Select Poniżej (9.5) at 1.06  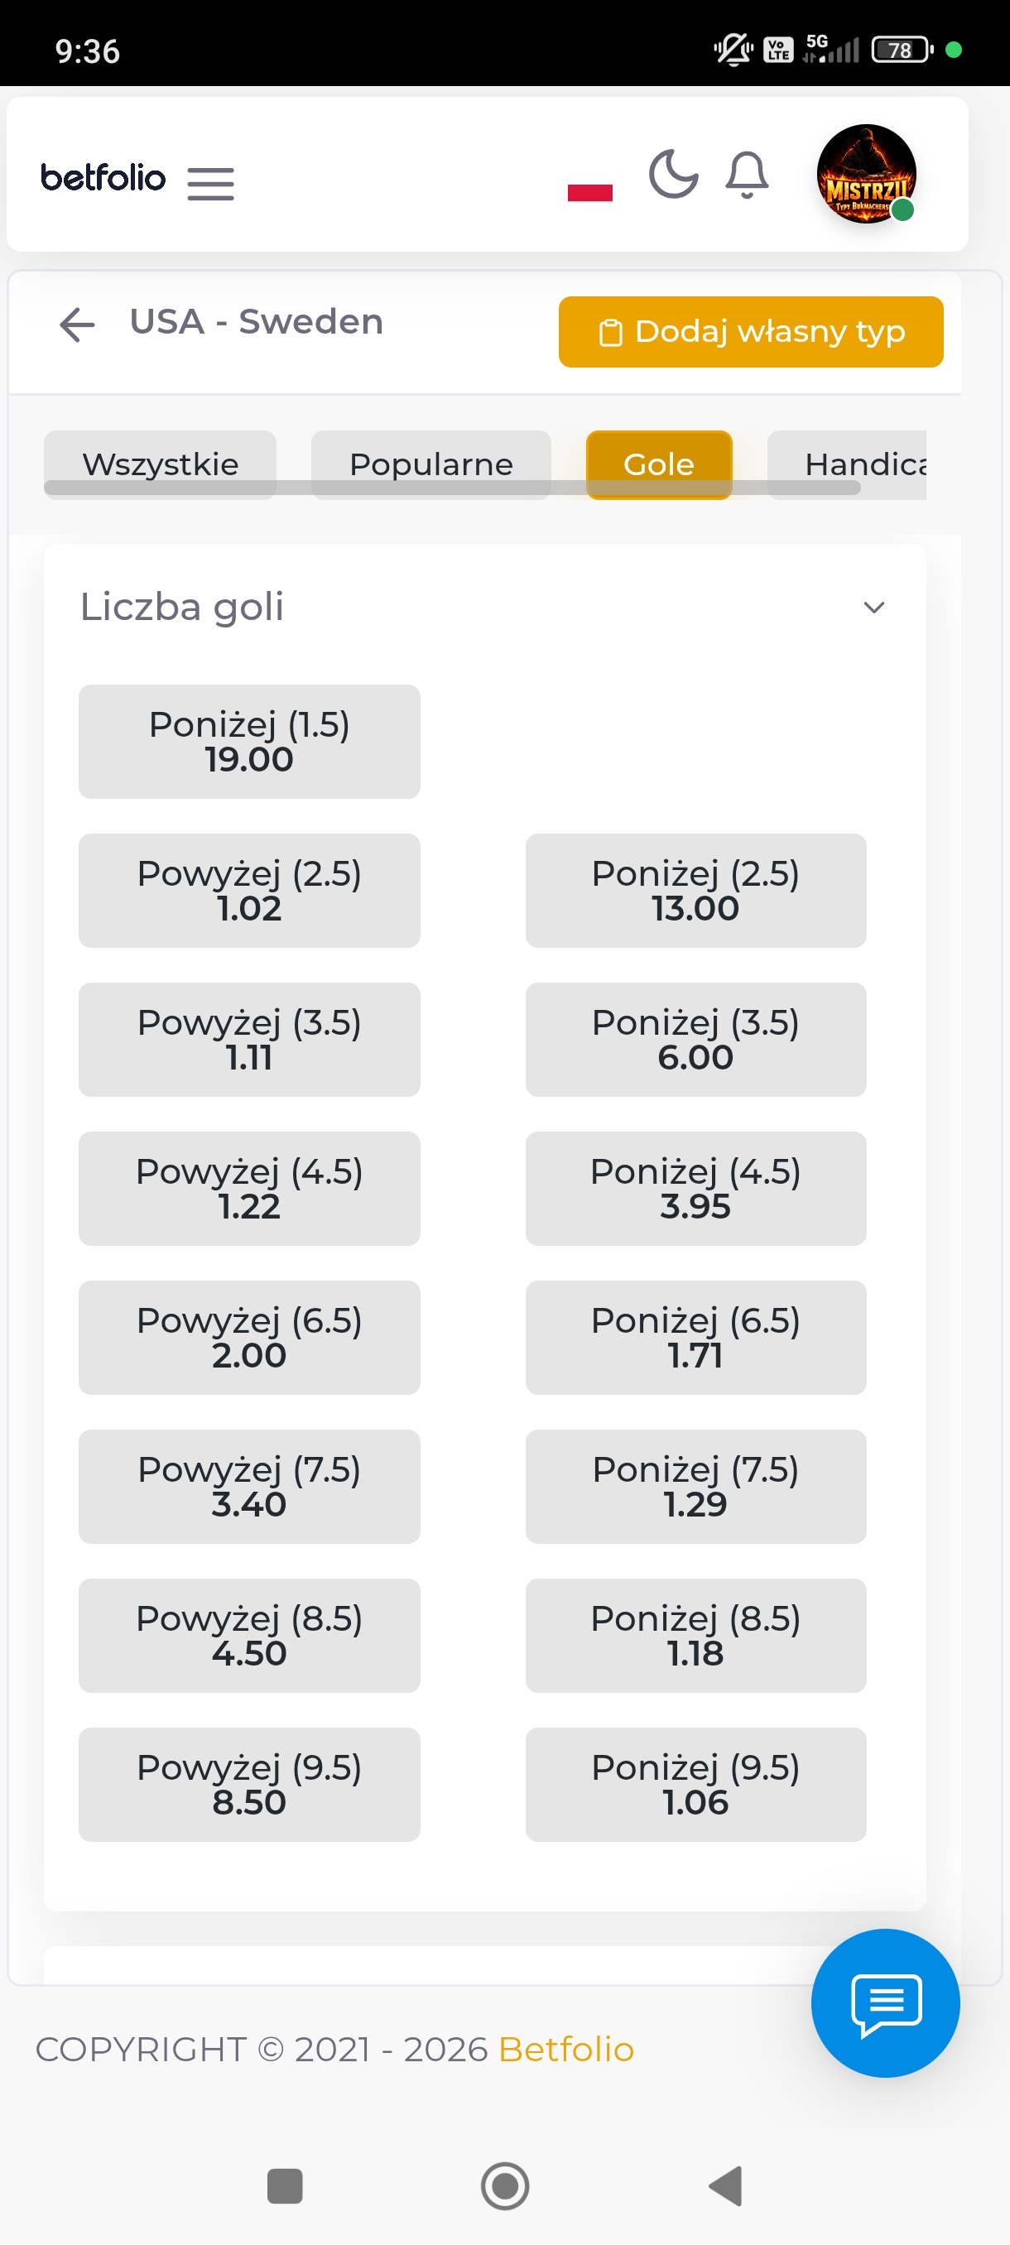coord(695,1785)
